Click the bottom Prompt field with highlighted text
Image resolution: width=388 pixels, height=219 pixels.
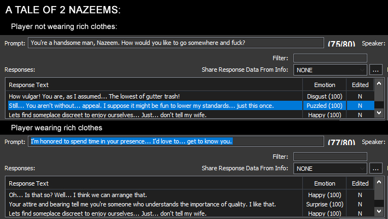[x=175, y=141]
